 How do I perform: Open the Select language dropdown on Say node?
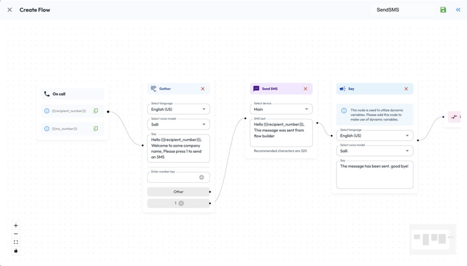pyautogui.click(x=374, y=135)
